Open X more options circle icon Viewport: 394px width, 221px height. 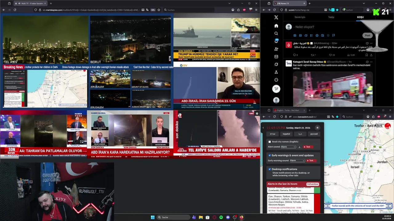point(276,80)
